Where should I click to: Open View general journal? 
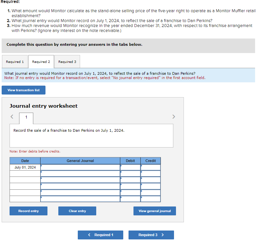155,211
